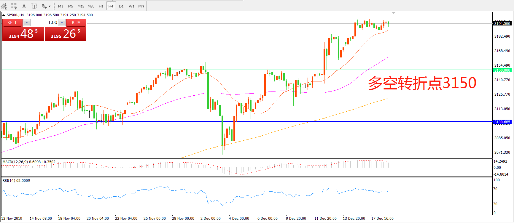Click the arrows objects icon
514x223 pixels.
(x=44, y=6)
